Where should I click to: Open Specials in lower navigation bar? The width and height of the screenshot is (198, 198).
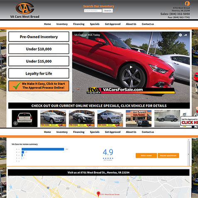tap(95, 132)
